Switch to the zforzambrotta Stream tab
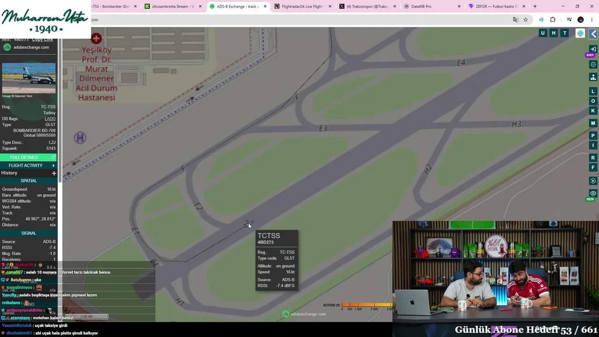 point(173,7)
